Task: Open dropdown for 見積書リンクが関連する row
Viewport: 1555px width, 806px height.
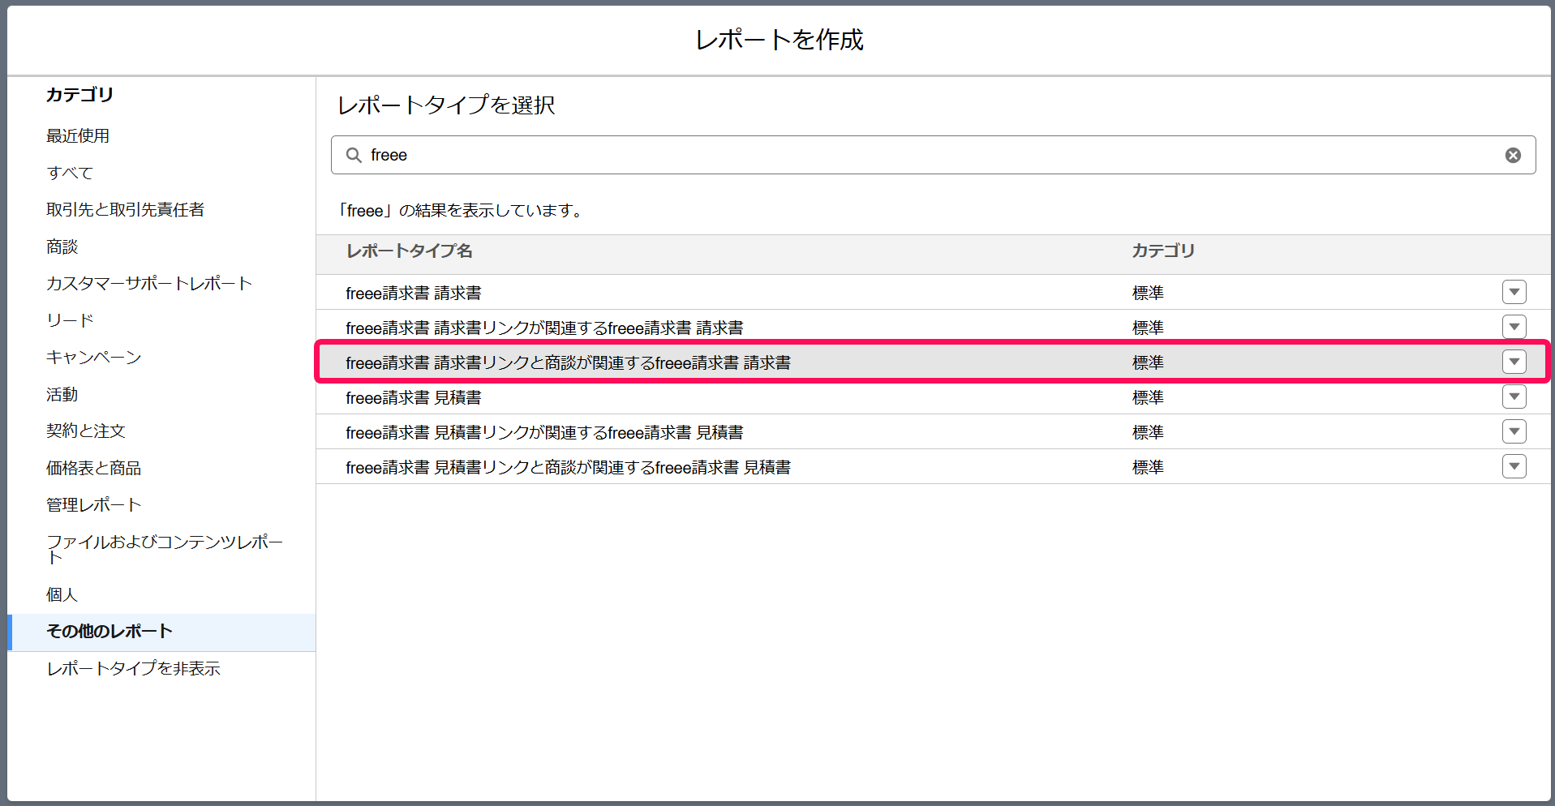Action: tap(1514, 431)
